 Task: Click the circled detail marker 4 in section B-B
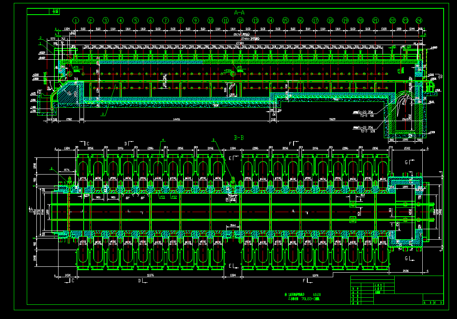(x=163, y=140)
